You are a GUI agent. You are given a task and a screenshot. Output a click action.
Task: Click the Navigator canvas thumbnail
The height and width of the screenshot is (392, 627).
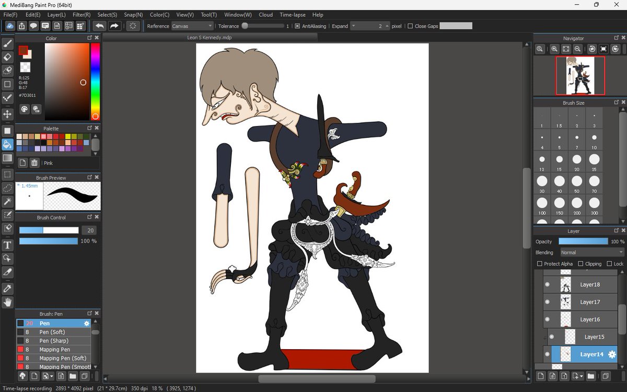point(580,76)
